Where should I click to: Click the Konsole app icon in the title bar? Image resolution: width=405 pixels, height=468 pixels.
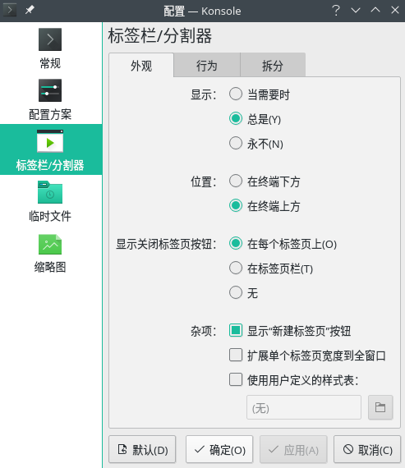pyautogui.click(x=10, y=11)
